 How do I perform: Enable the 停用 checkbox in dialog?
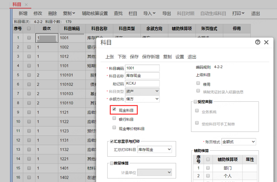click(198, 83)
